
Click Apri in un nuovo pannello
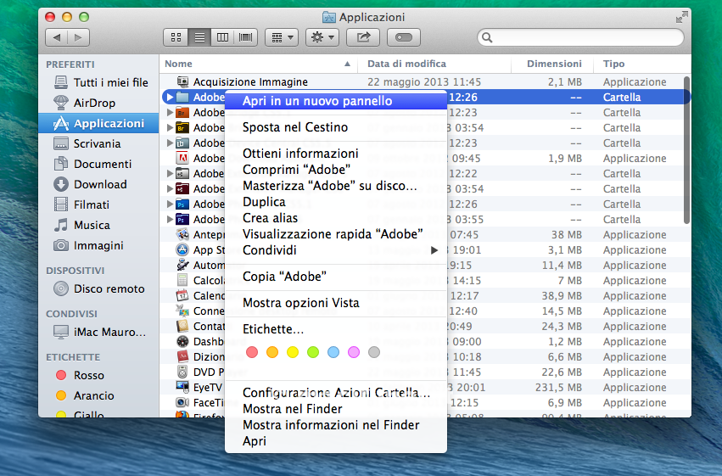tap(316, 101)
